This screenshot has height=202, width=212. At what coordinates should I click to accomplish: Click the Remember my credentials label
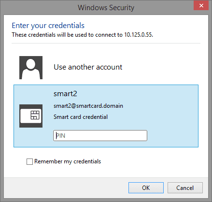click(x=68, y=161)
